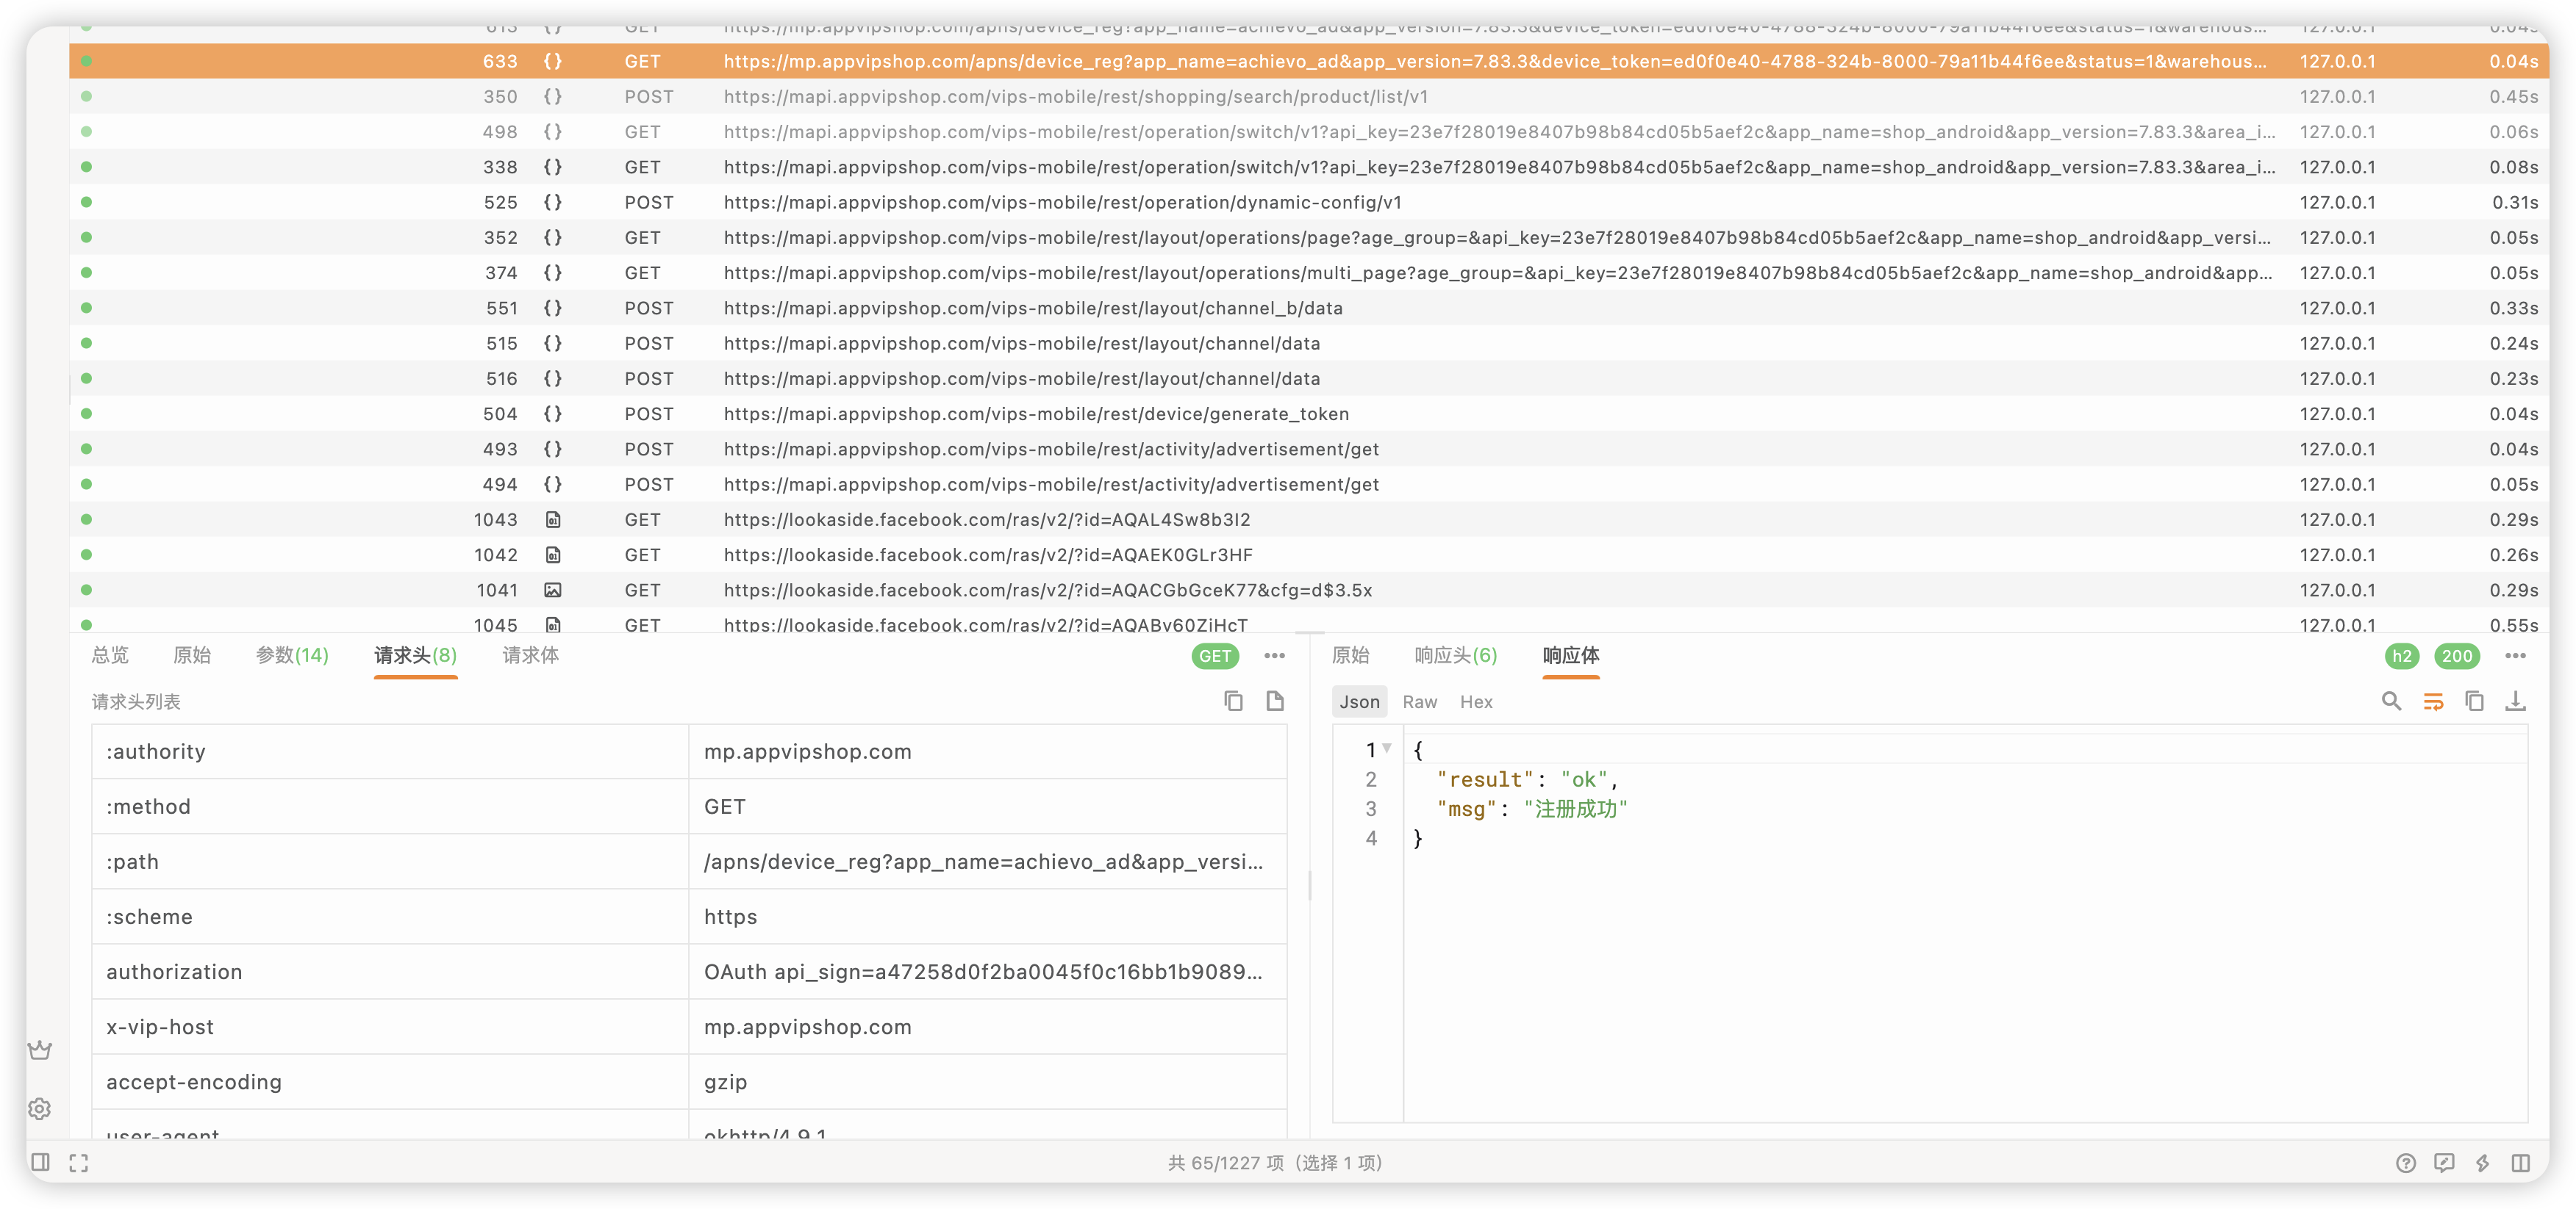2576x1209 pixels.
Task: Select the operation/dynamic-config/v1 request
Action: coord(1308,202)
